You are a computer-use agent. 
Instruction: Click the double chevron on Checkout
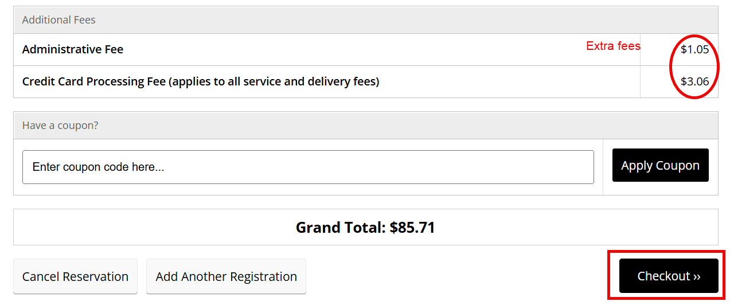[697, 276]
